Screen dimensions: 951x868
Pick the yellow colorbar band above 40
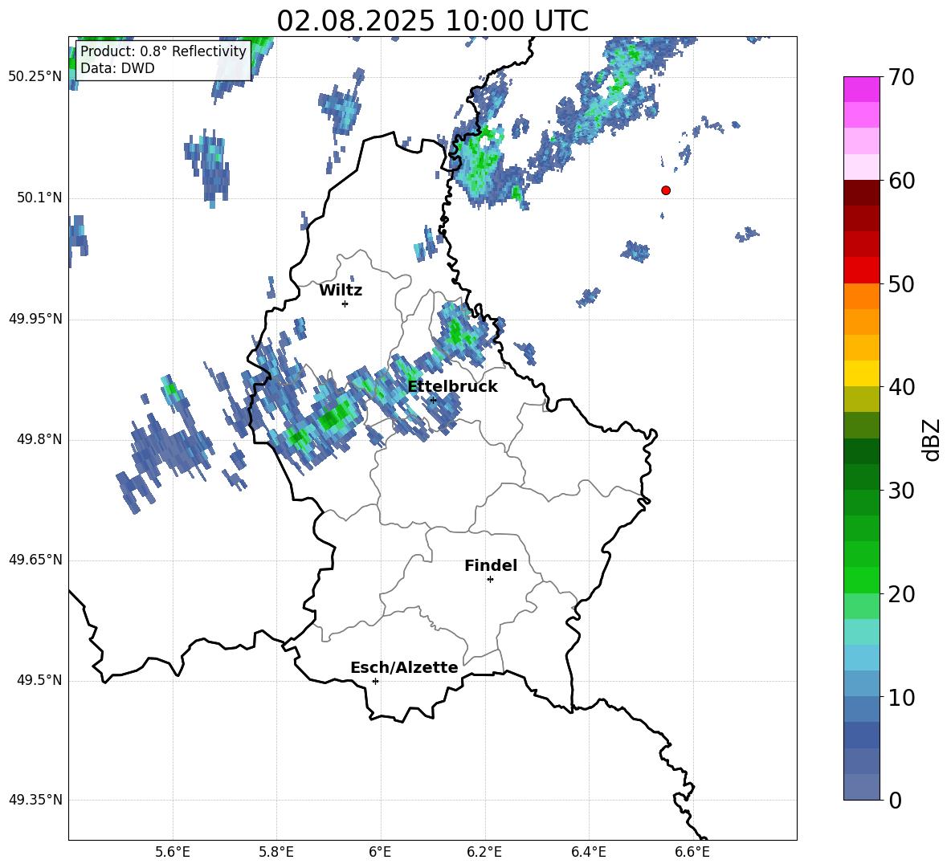pos(861,373)
